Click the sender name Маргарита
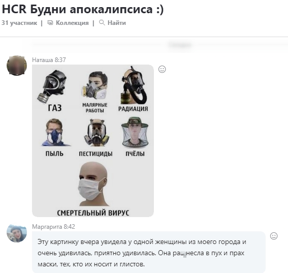The image size is (288, 273). click(47, 227)
